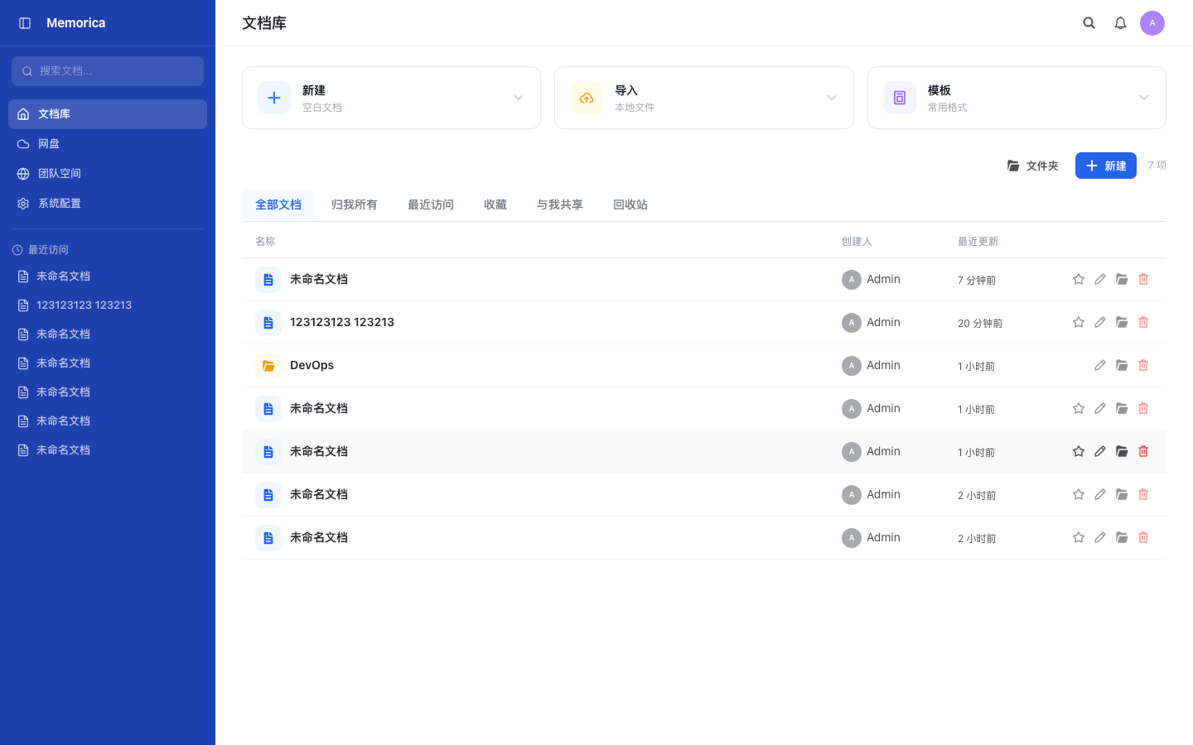
Task: Star the last 未命名文档 in the list
Action: click(x=1079, y=538)
